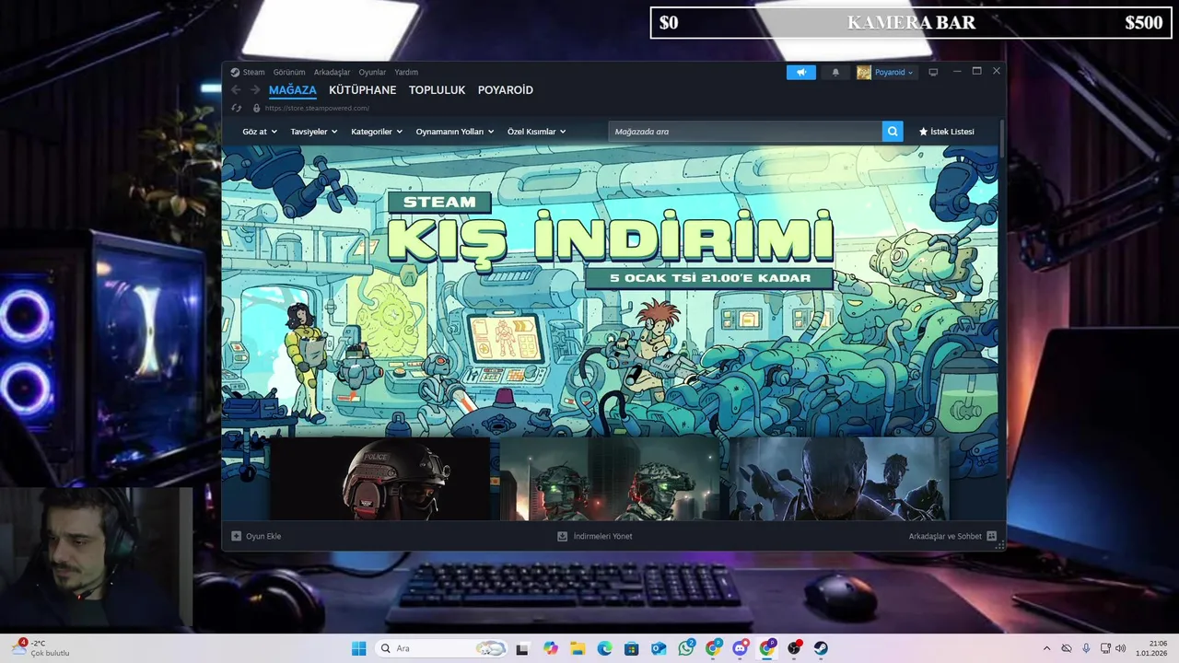Expand the Kategoriler dropdown

(x=377, y=132)
